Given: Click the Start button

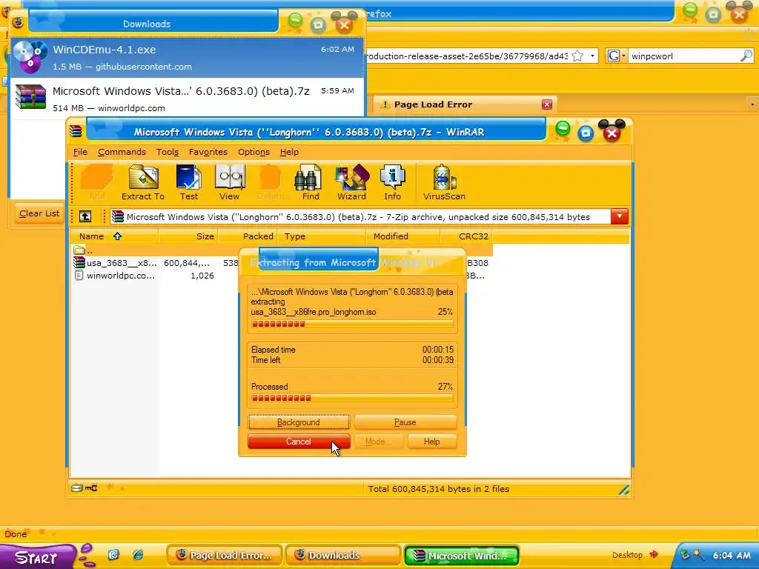Looking at the screenshot, I should [x=38, y=556].
